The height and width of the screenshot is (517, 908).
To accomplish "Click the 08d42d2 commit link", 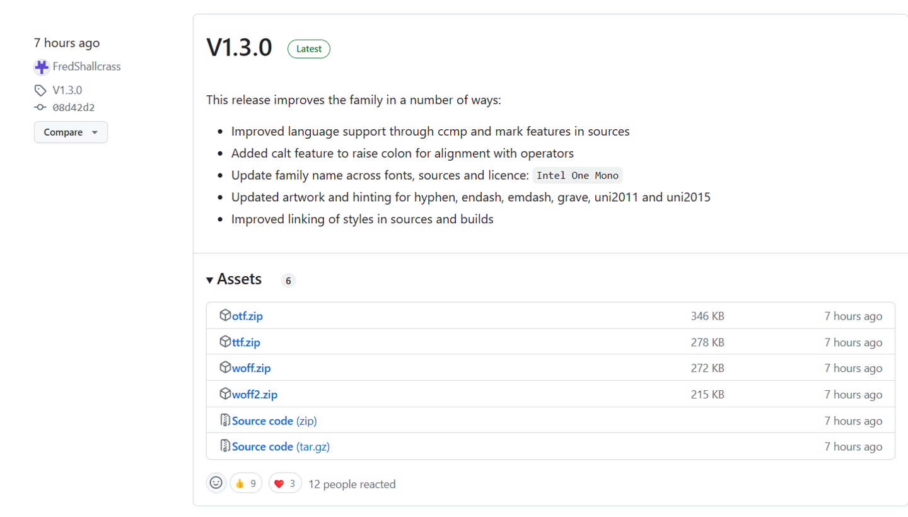I will [x=74, y=107].
